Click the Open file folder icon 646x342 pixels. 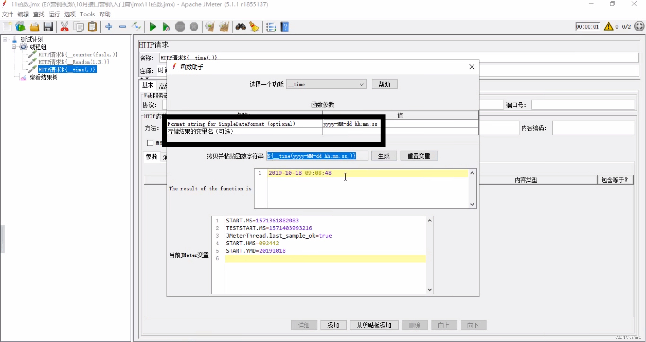[34, 27]
